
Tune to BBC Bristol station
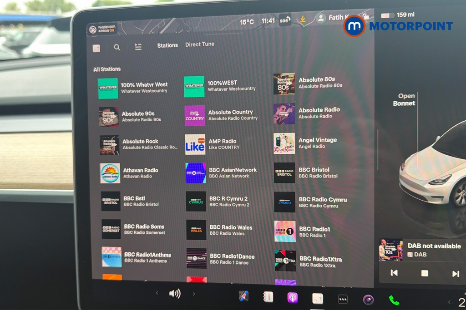(306, 172)
